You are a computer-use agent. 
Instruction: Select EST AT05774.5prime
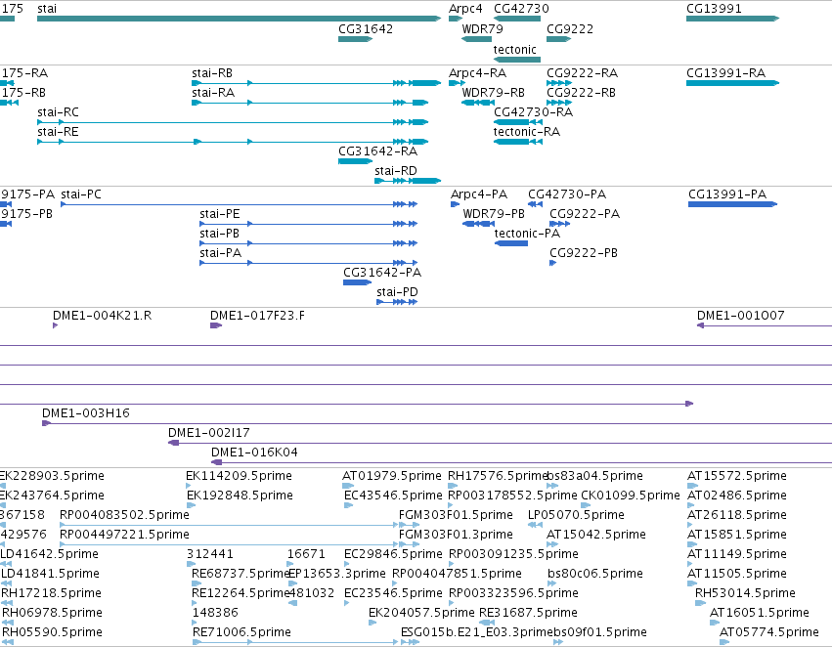724,642
